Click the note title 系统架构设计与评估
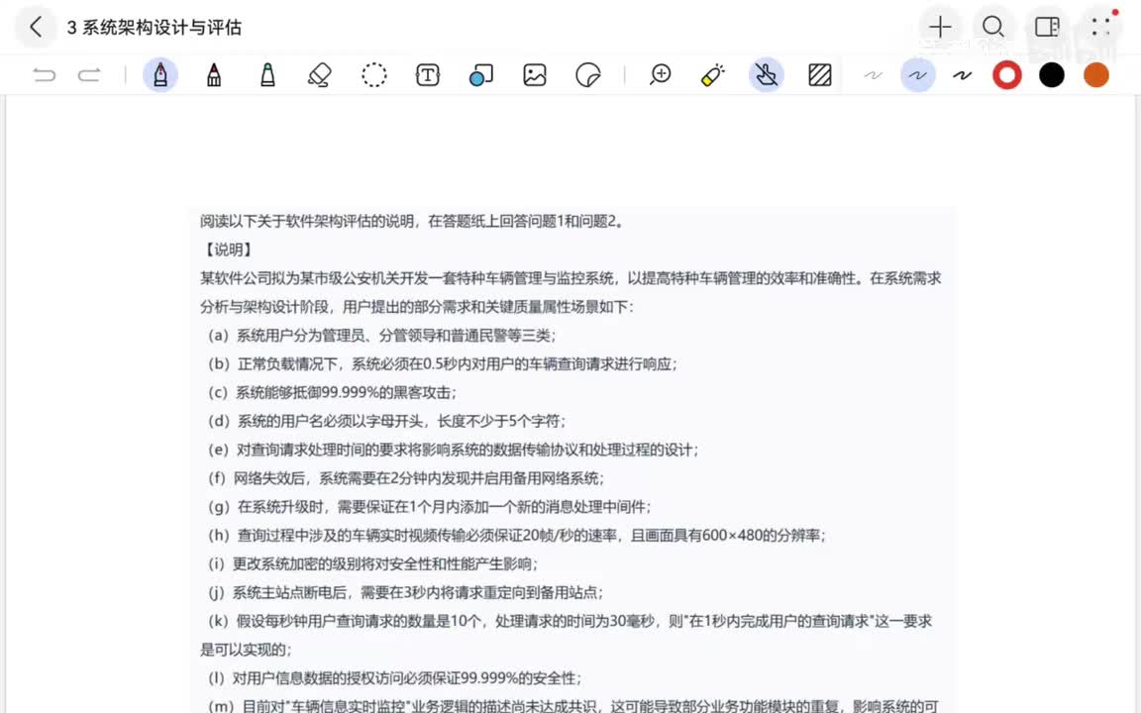Screen dimensions: 1141x713 155,28
